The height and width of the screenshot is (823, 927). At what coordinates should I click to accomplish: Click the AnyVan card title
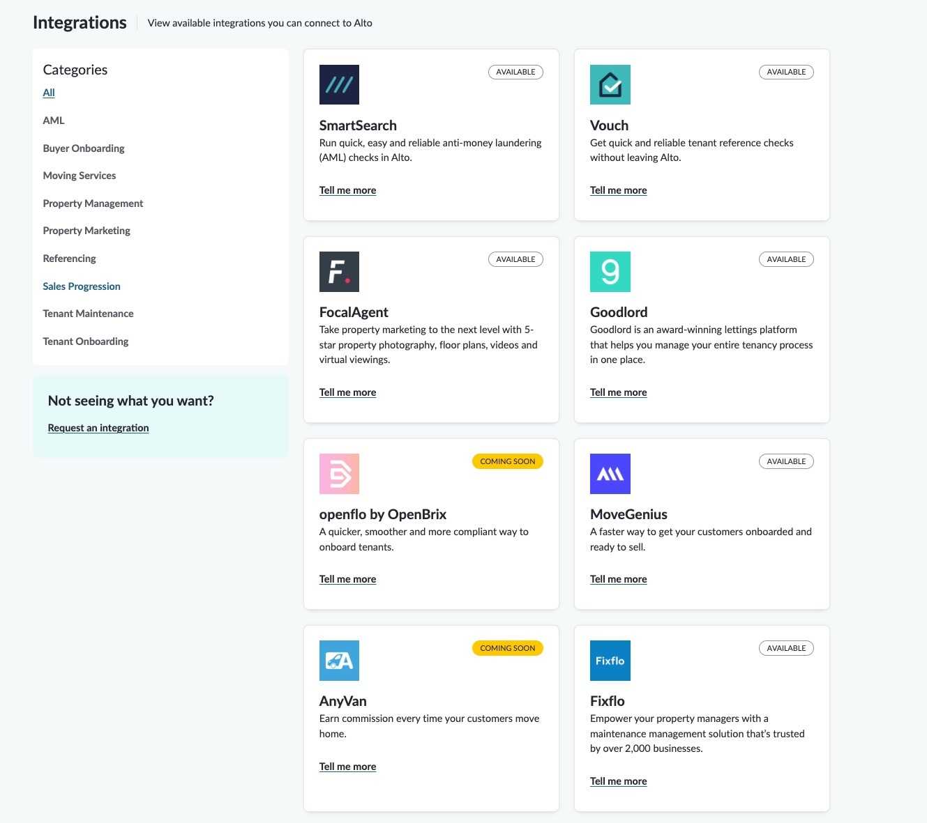[x=343, y=701]
